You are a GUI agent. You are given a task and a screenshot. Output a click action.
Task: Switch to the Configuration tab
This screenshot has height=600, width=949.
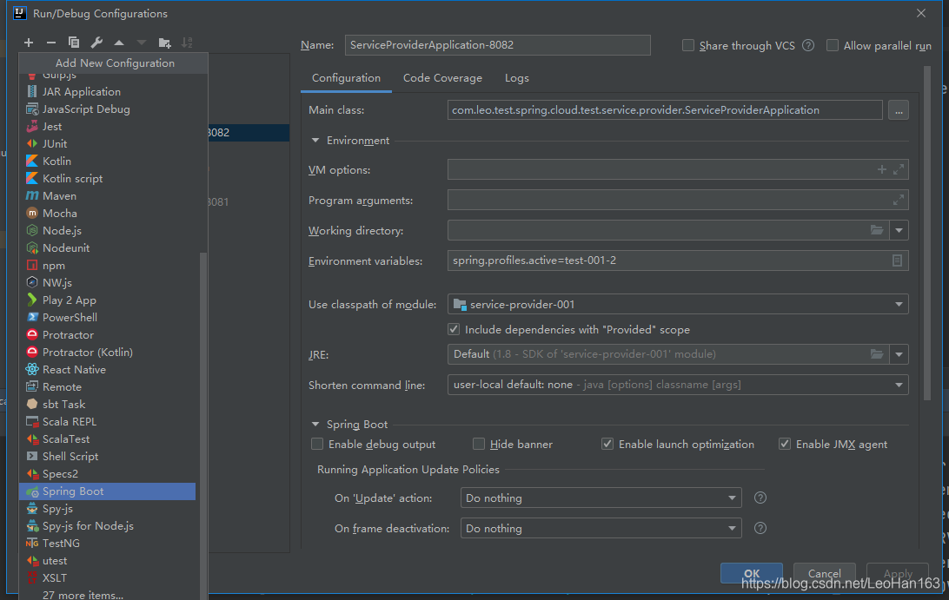coord(346,78)
